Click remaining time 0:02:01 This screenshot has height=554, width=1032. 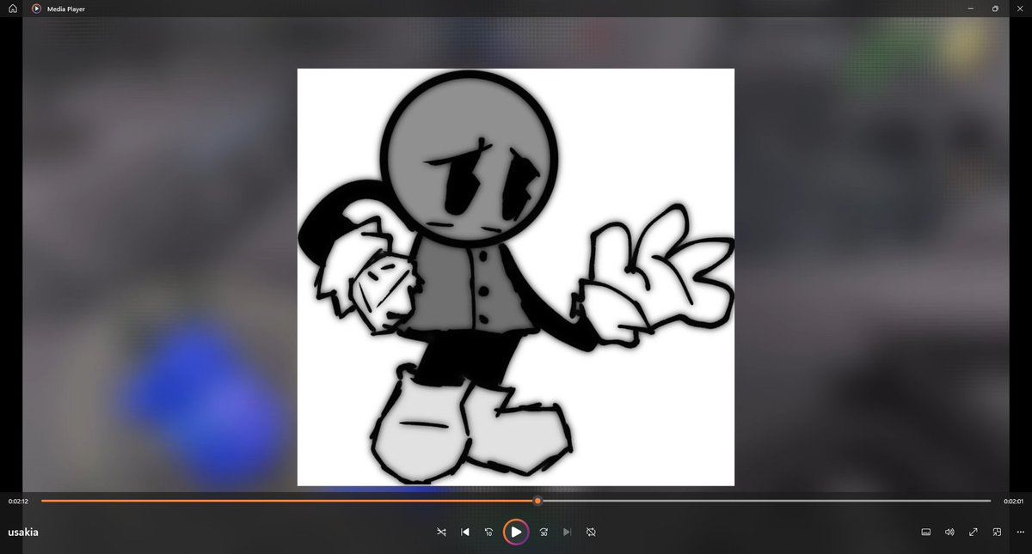click(1013, 501)
